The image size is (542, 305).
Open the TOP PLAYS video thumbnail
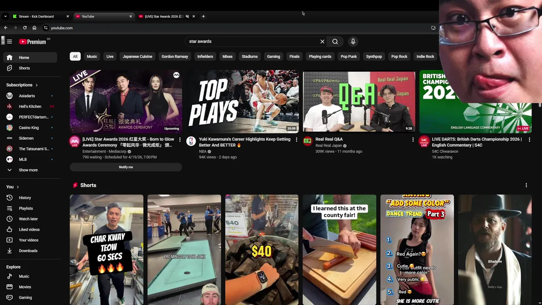(242, 102)
